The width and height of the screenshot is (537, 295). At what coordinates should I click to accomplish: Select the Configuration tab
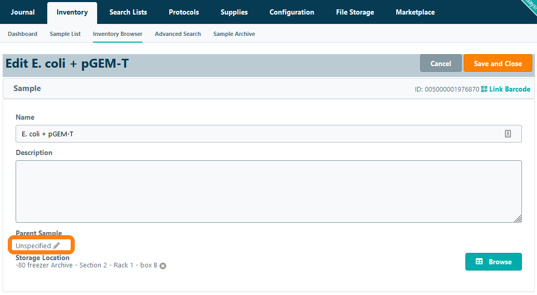point(291,12)
